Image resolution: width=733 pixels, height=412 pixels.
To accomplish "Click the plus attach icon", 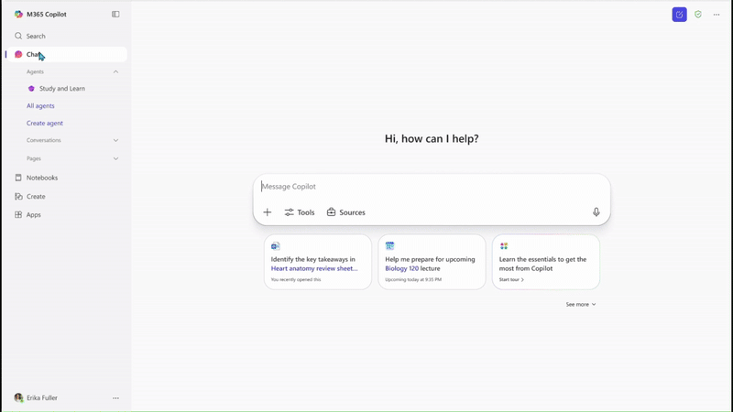I will click(x=268, y=212).
